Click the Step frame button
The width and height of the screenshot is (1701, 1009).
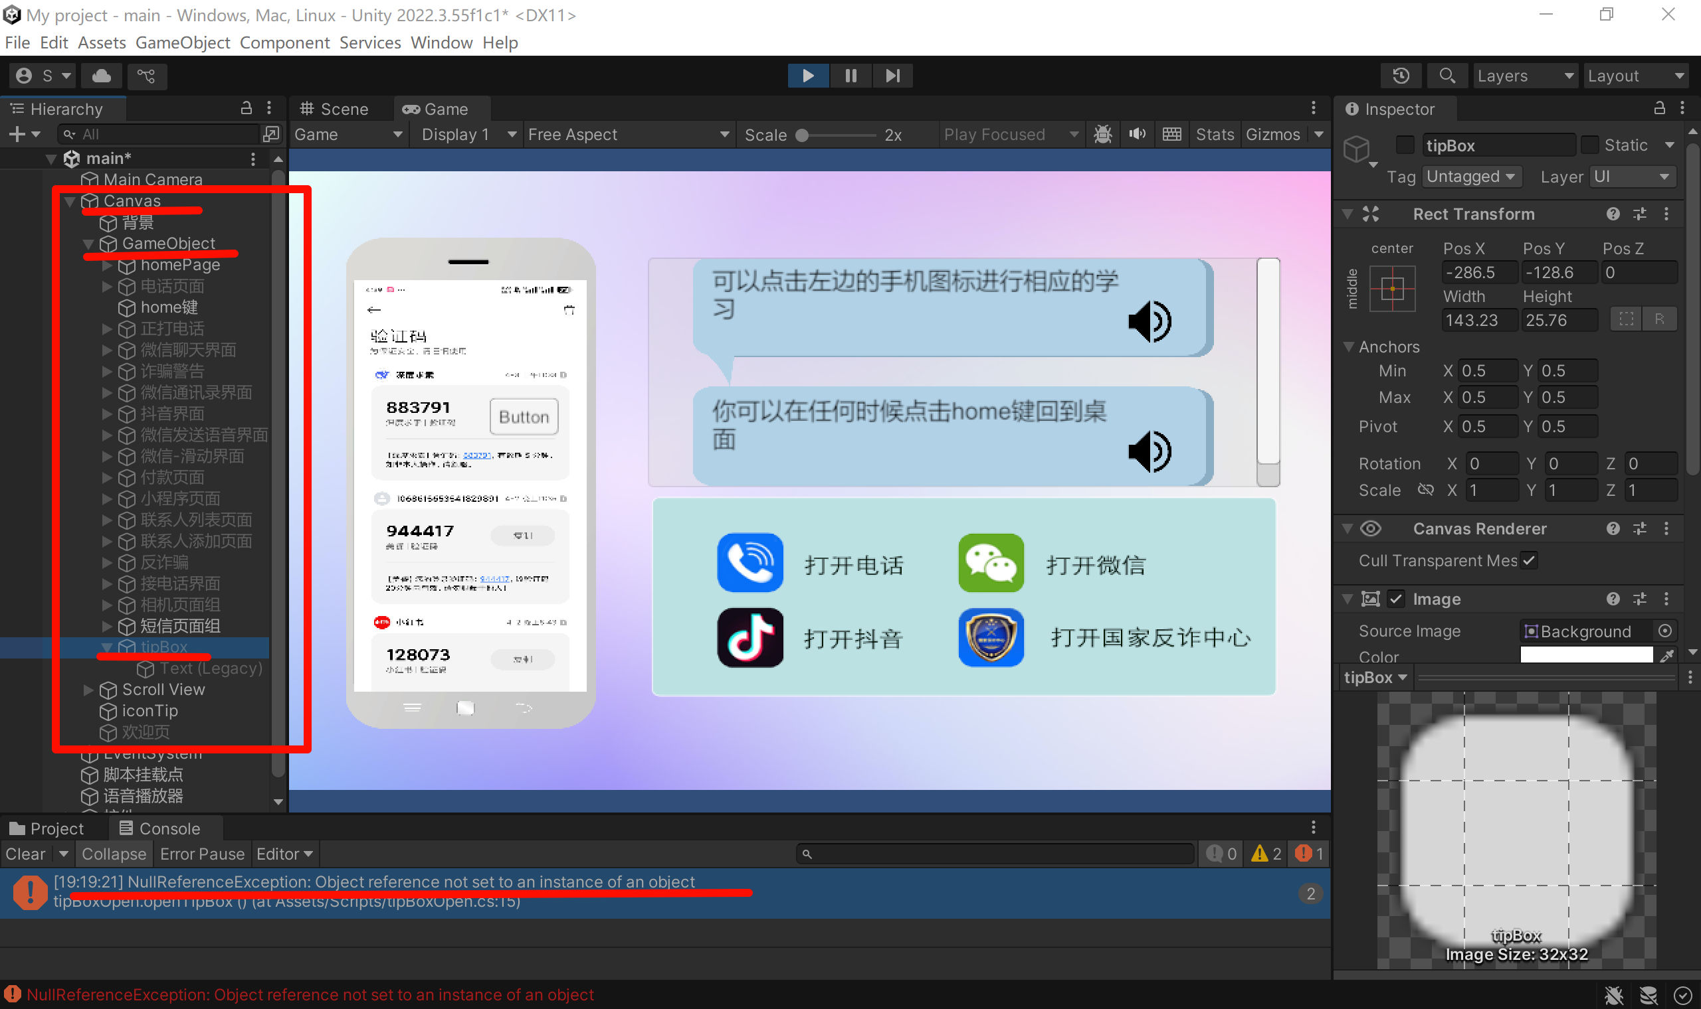(x=892, y=76)
